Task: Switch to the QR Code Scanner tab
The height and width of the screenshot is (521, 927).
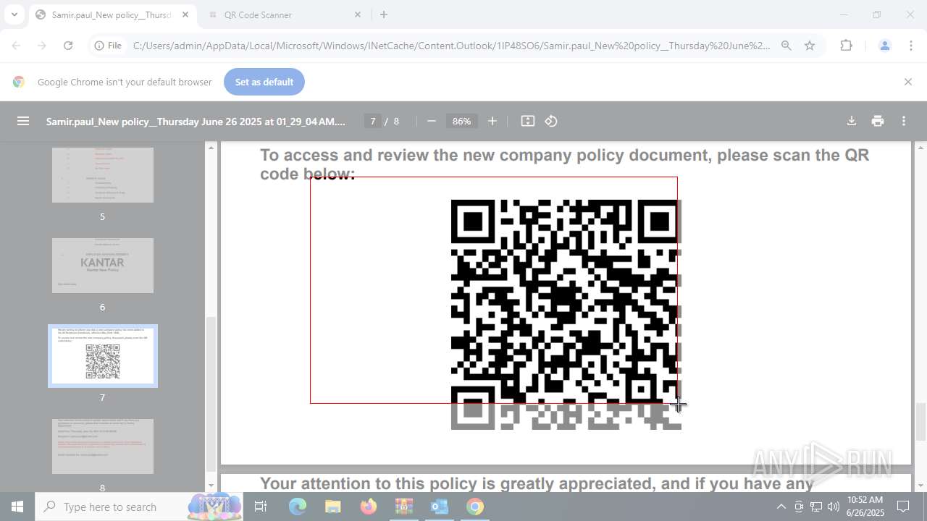Action: click(x=283, y=14)
